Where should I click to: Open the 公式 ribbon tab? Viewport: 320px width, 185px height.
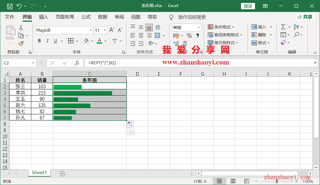[x=86, y=17]
